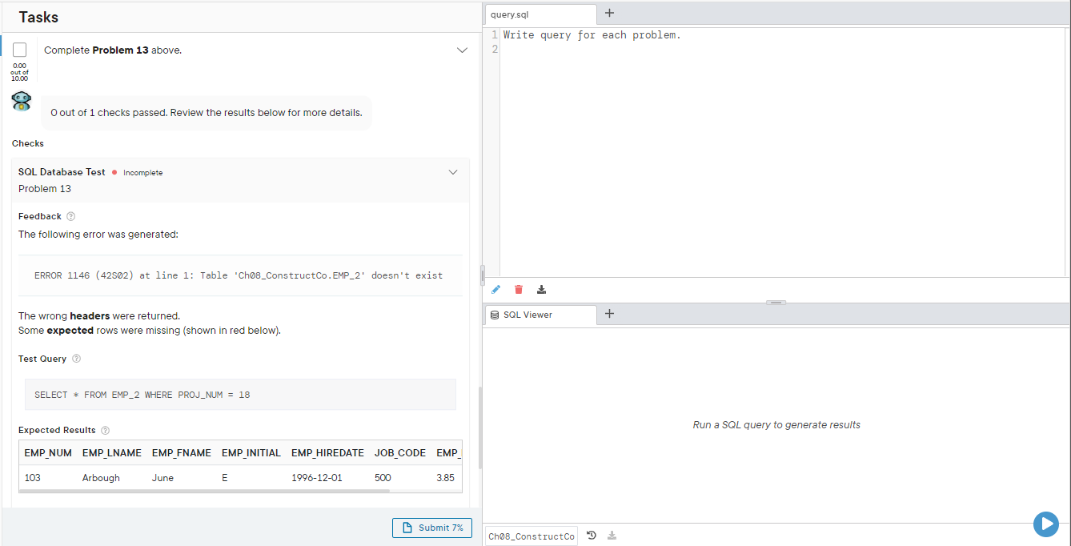Click the cell containing 103
The height and width of the screenshot is (546, 1071).
(33, 477)
